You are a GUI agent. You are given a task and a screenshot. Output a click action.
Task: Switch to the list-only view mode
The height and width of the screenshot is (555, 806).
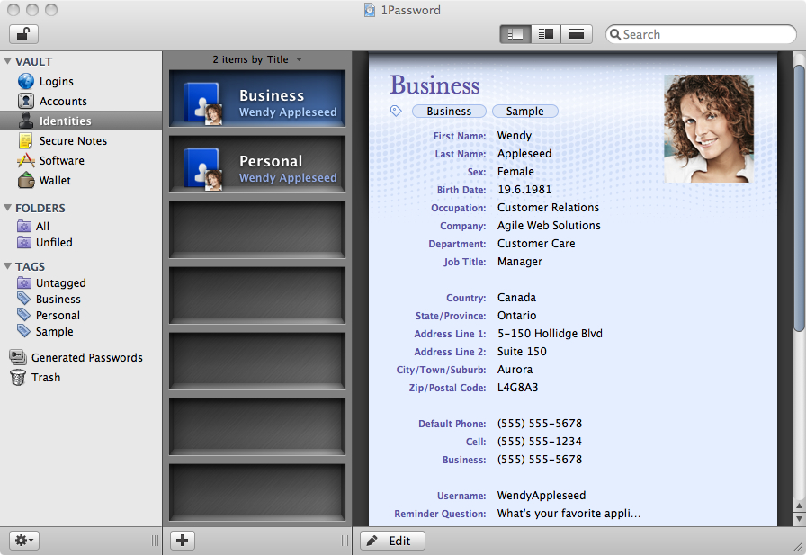click(515, 33)
